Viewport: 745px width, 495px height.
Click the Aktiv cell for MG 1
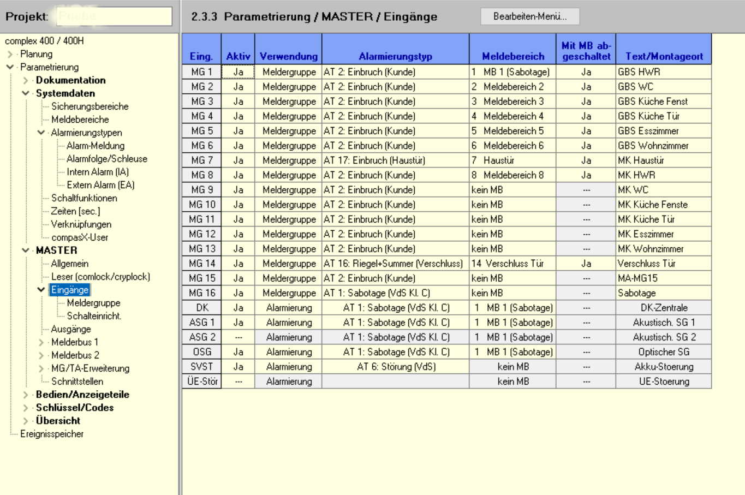(238, 72)
